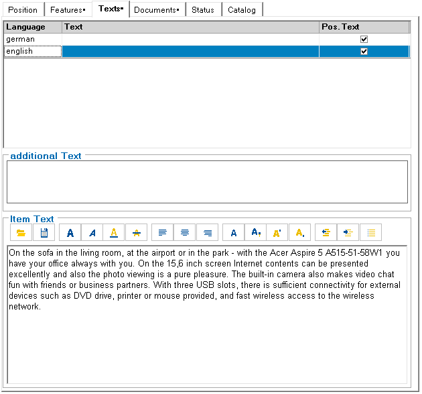
Task: Open the Status tab
Action: click(203, 10)
